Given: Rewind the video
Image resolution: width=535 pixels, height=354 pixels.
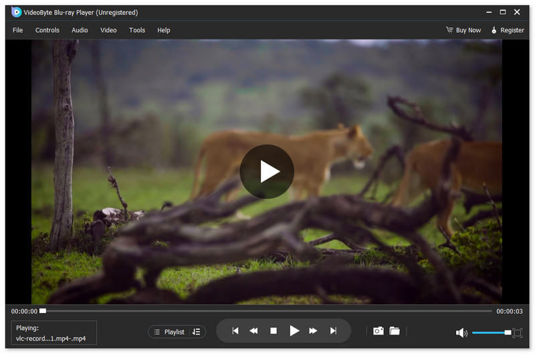Looking at the screenshot, I should 254,331.
